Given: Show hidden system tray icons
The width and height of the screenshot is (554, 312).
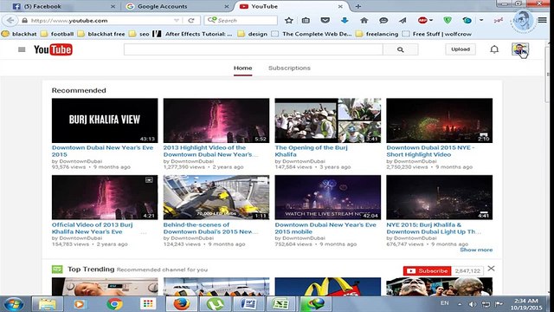Looking at the screenshot, I should point(460,304).
